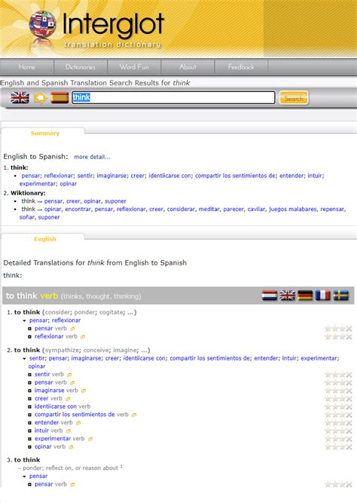The width and height of the screenshot is (357, 503).
Task: Rate reflexionar verb with the stars
Action: [338, 336]
